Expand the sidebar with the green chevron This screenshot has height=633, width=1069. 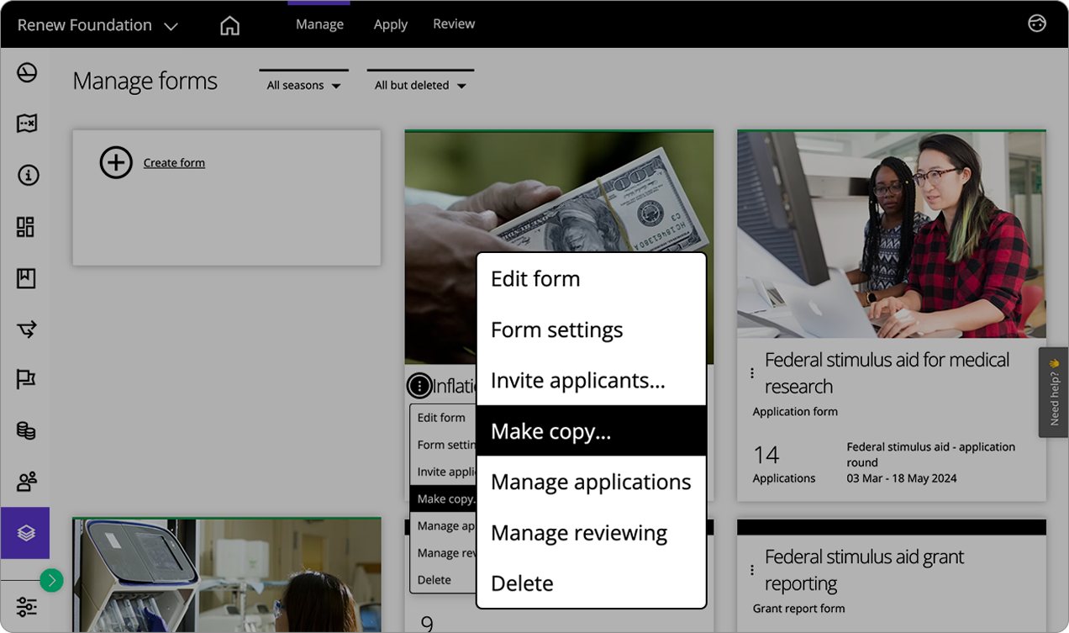50,580
